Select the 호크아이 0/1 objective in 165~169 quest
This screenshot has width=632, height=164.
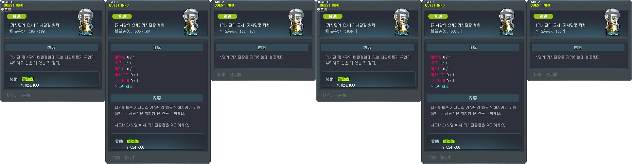126,81
